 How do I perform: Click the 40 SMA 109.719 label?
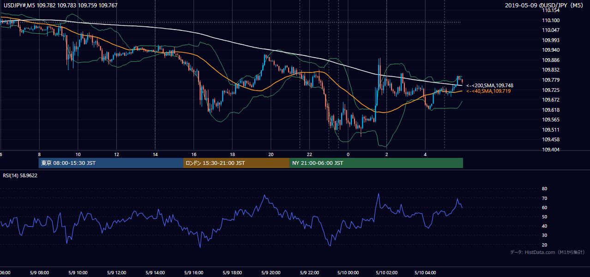[488, 91]
